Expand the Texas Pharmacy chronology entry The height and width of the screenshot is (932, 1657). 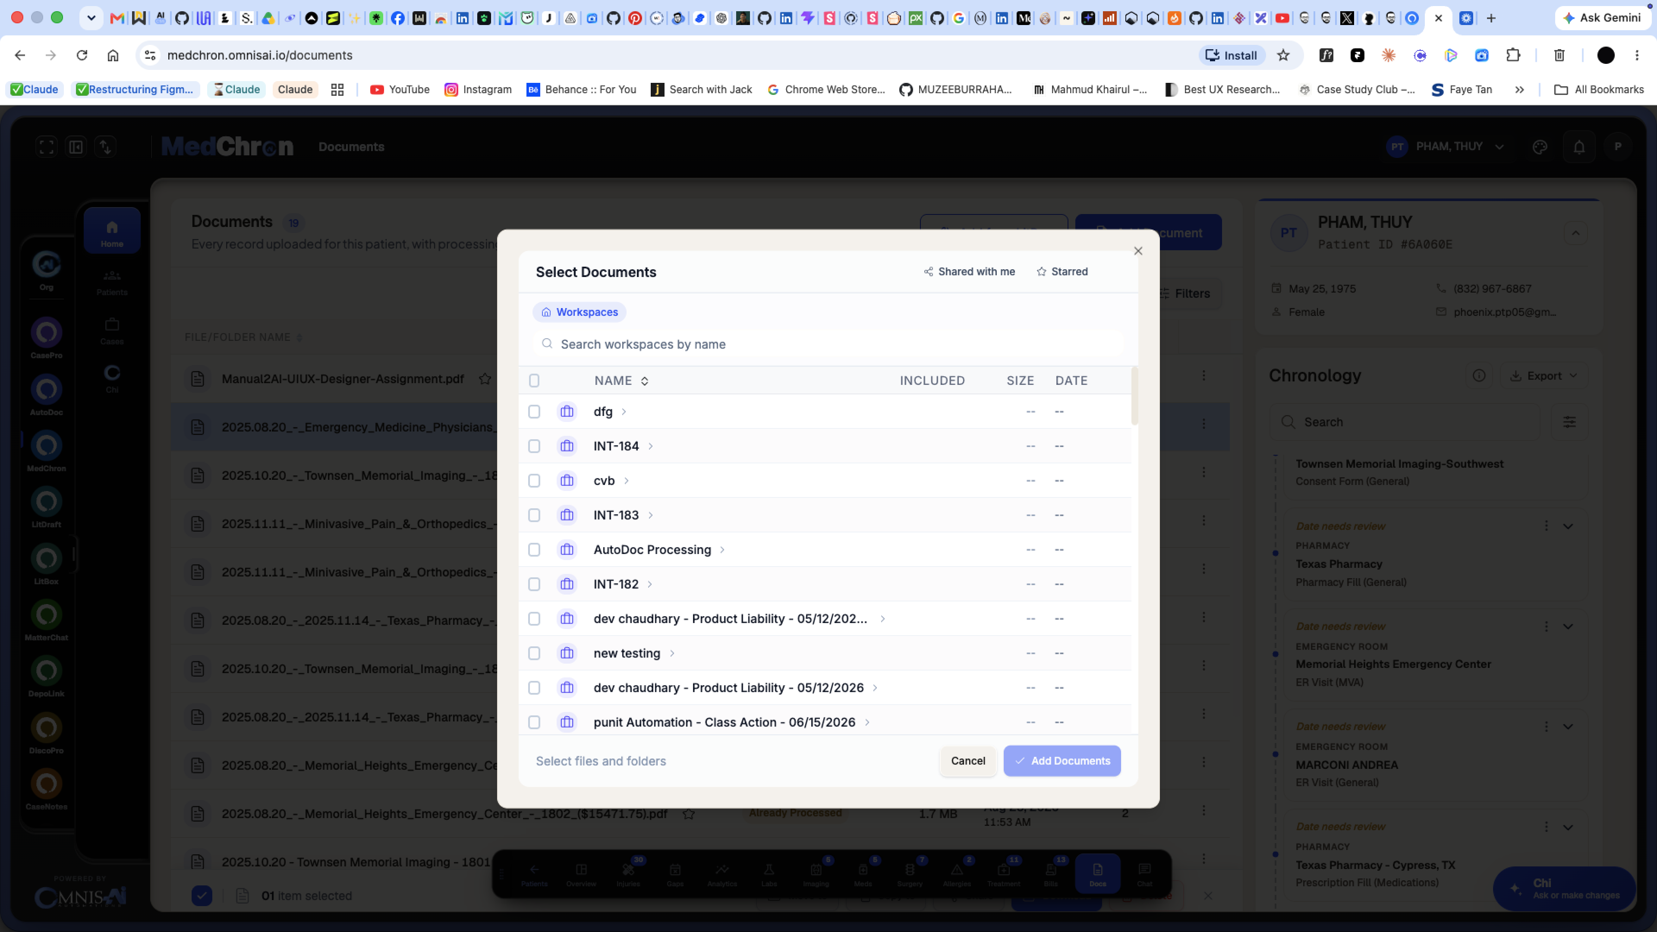[1568, 526]
